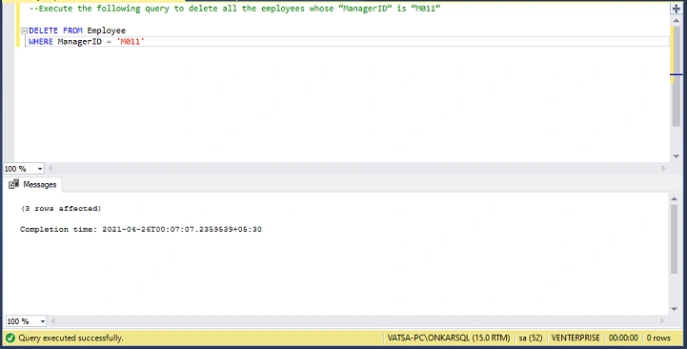Open the Messages pane zoom dropdown
Viewport: 687px width, 349px height.
(42, 321)
